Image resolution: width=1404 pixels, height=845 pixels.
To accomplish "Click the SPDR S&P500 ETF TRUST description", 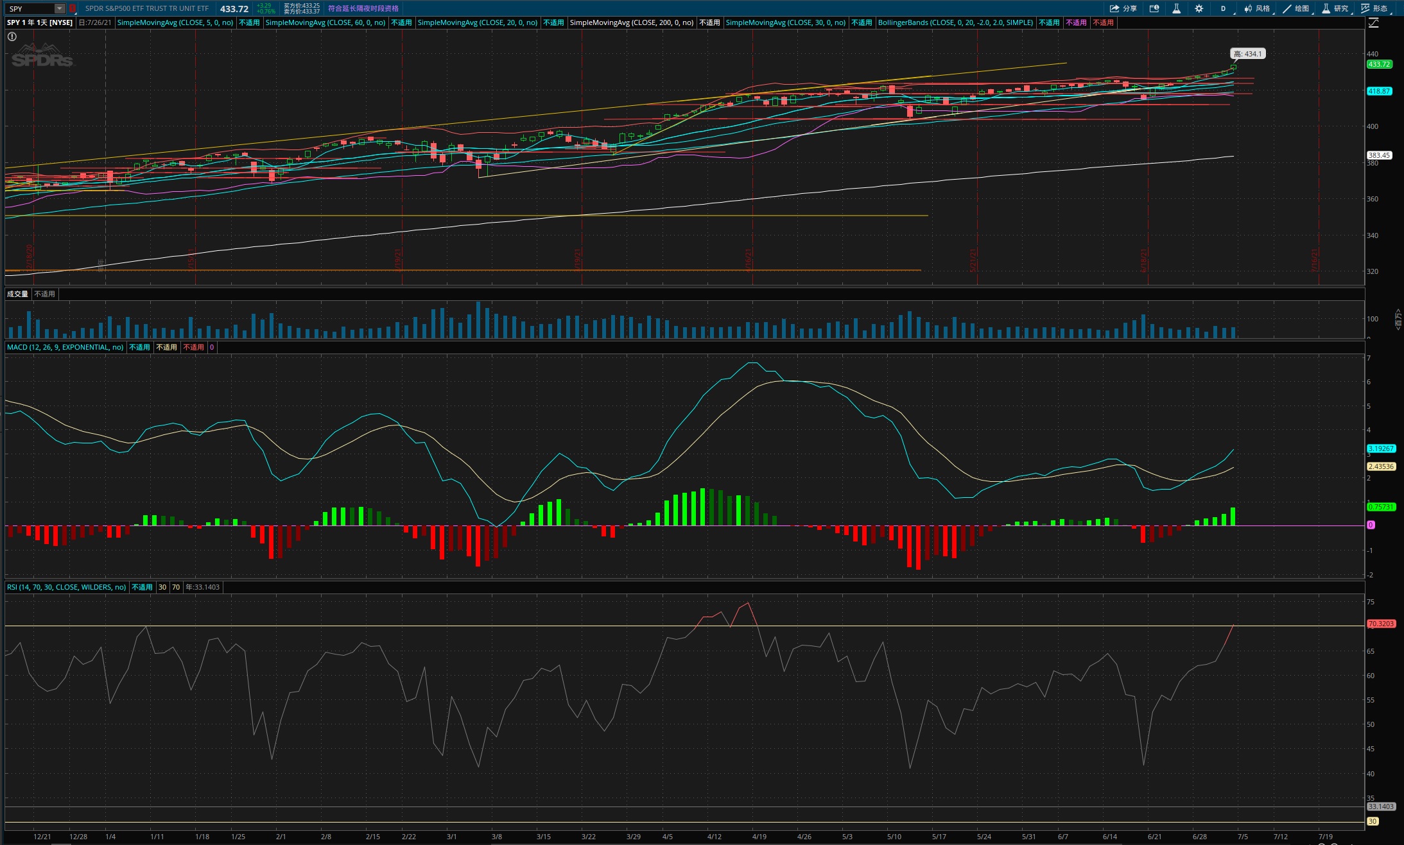I will (147, 8).
